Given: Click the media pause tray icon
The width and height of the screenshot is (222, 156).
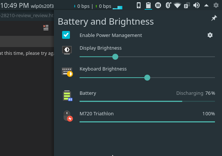Looking at the screenshot, I should click(158, 5).
